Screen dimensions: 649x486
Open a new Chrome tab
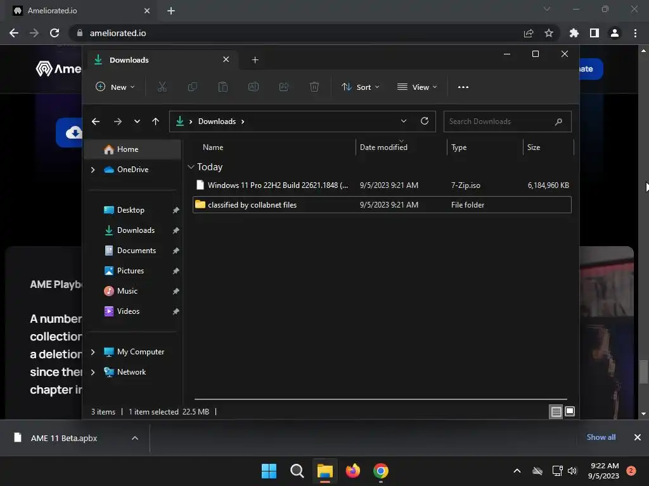[x=171, y=11]
